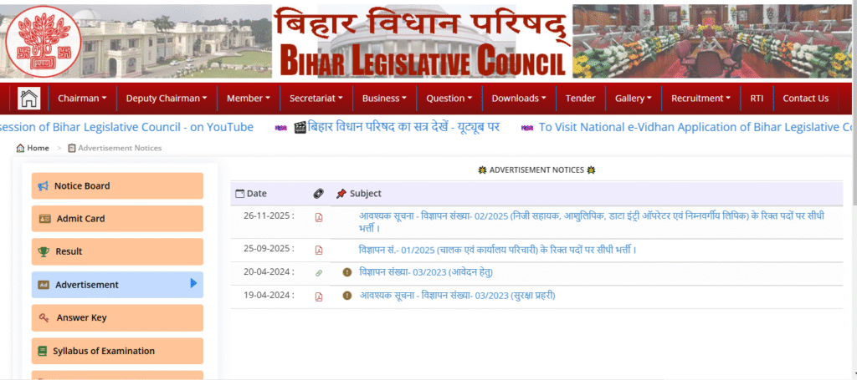This screenshot has width=857, height=380.
Task: Go to the Tender page
Action: tap(581, 99)
